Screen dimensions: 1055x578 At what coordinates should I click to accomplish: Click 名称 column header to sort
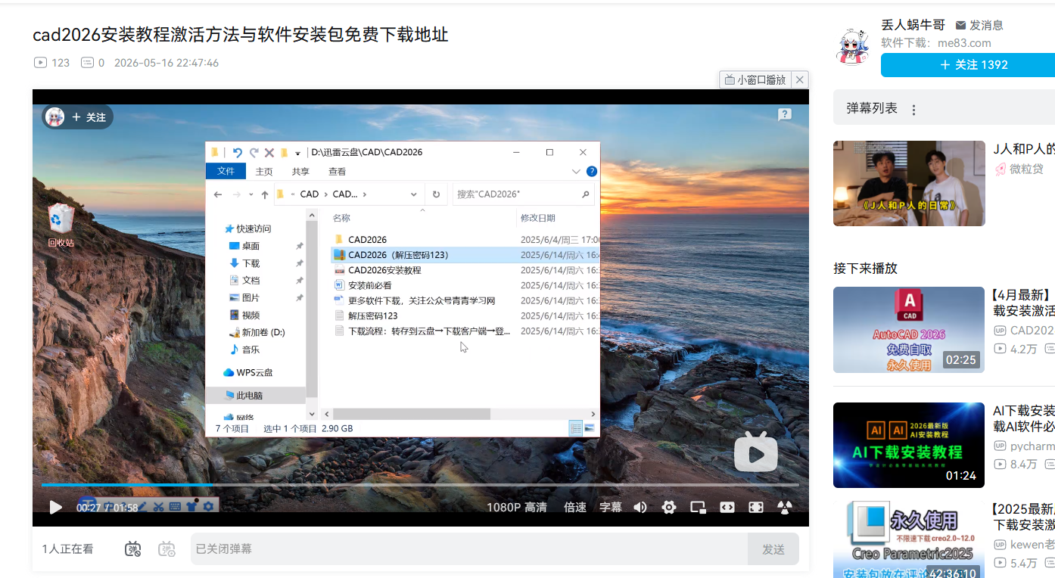pos(341,218)
